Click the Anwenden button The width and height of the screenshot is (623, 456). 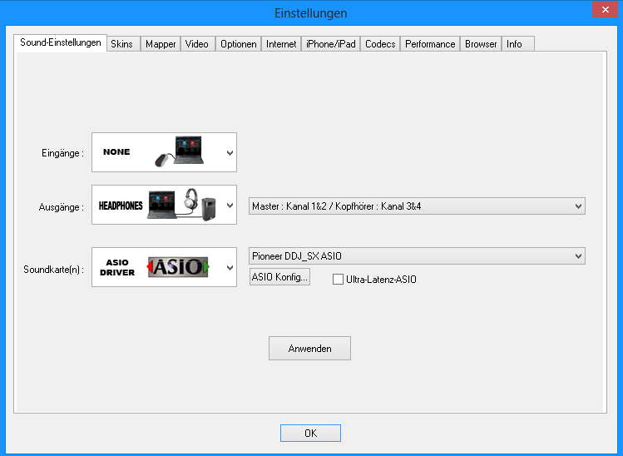pos(309,349)
